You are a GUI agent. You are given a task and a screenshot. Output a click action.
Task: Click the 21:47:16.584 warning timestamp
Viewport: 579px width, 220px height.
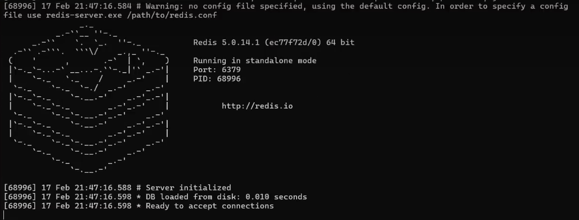103,6
